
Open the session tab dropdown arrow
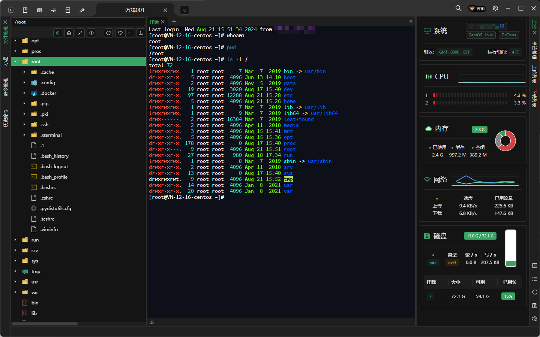184,10
